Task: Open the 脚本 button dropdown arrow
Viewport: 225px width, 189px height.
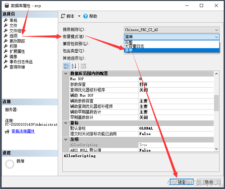Action: pos(79,16)
